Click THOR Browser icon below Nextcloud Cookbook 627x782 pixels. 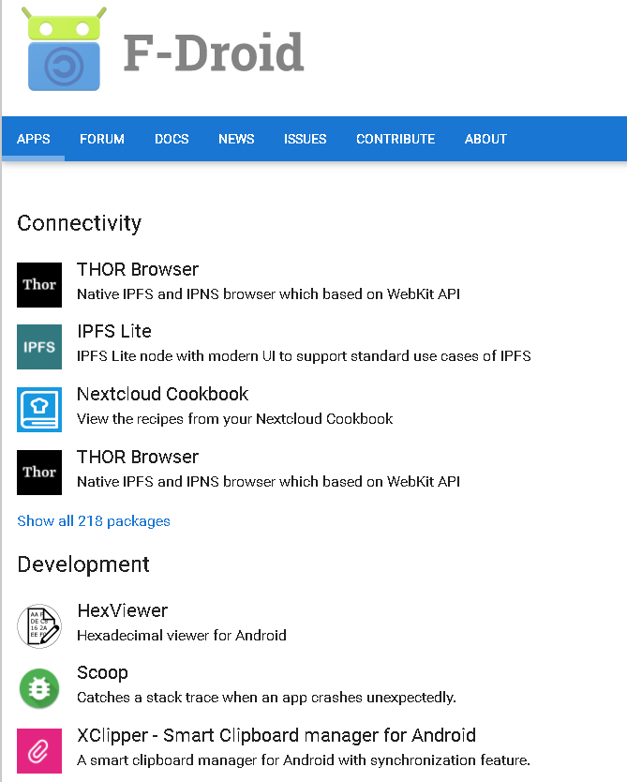tap(39, 473)
